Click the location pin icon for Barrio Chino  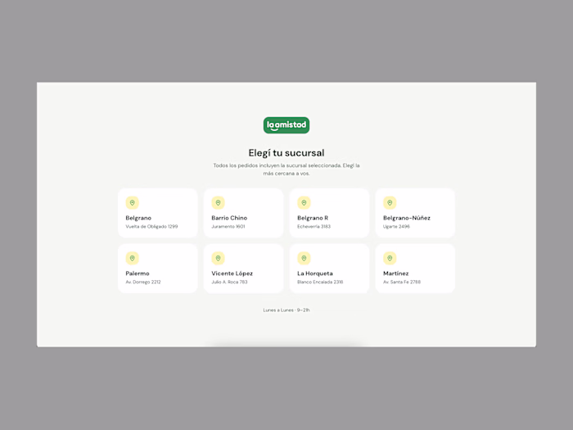[x=219, y=202]
